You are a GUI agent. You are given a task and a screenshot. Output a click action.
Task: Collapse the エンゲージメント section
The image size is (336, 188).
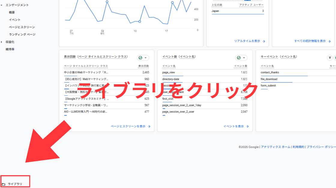(x=2, y=5)
